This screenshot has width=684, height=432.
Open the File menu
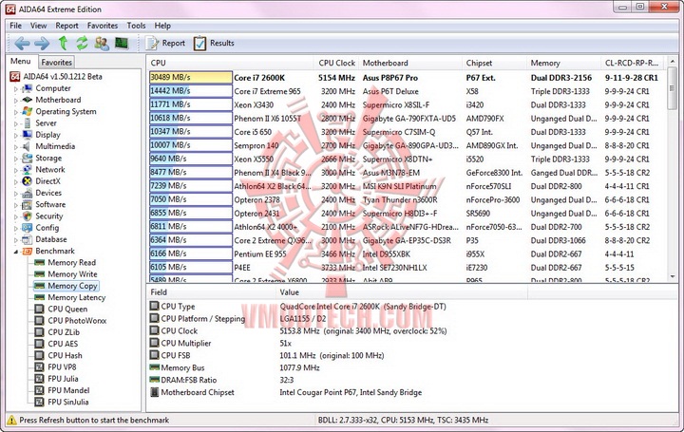(x=16, y=26)
